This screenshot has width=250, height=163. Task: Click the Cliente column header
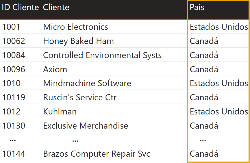[x=56, y=8]
